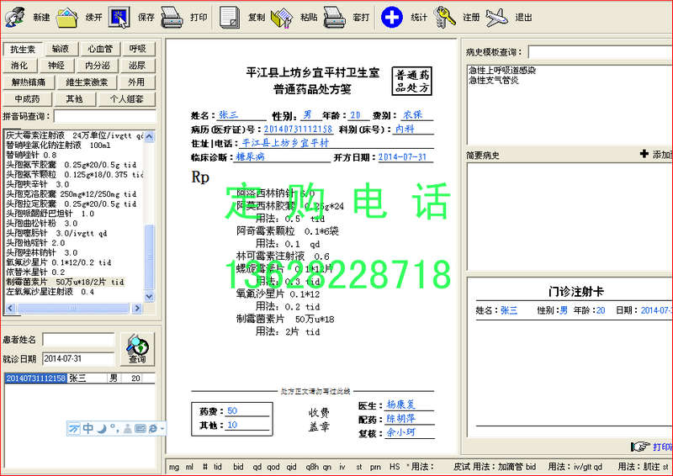This screenshot has width=673, height=476.
Task: Click the prn shortcut in bottom bar
Action: tap(375, 467)
